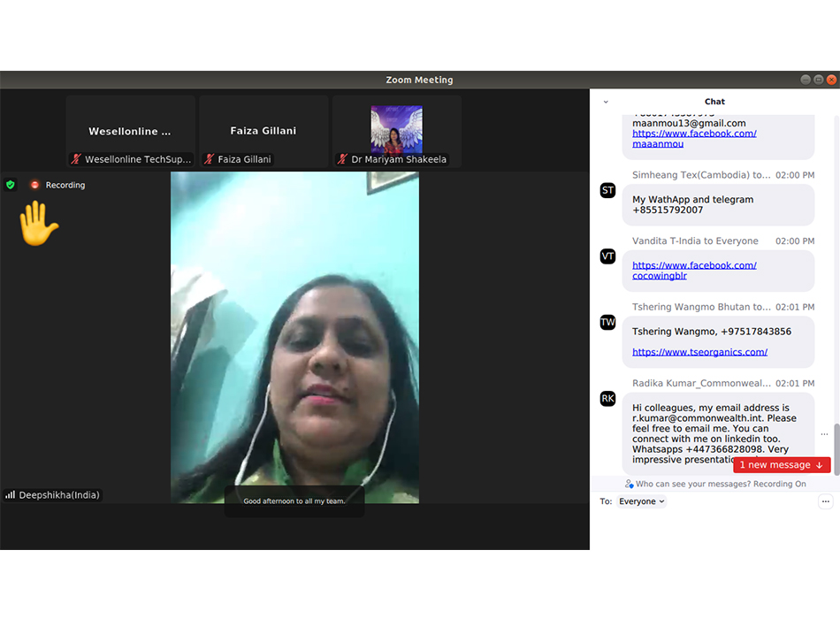
Task: Click the red Recording indicator icon
Action: click(34, 185)
